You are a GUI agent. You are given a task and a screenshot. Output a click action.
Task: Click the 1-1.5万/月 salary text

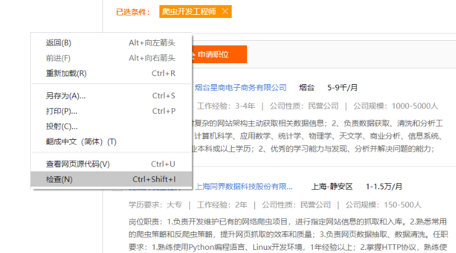[384, 186]
